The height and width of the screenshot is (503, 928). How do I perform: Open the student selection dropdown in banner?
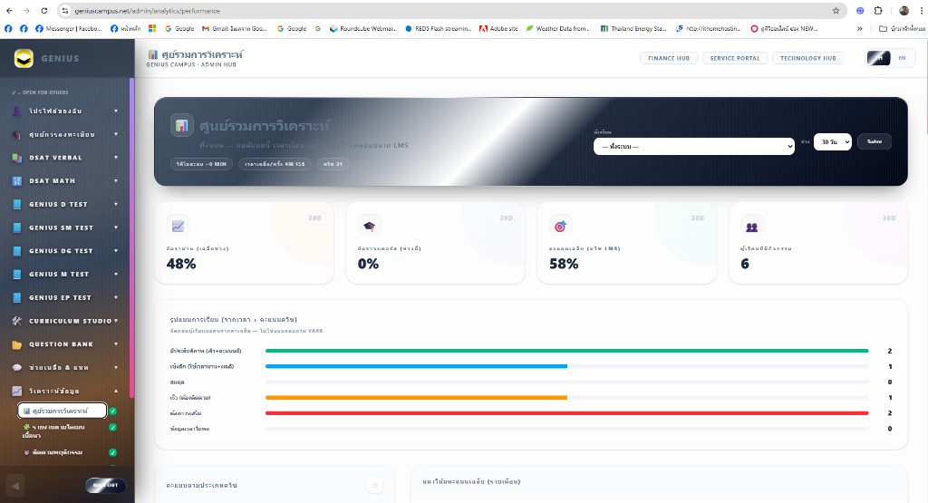click(x=693, y=146)
